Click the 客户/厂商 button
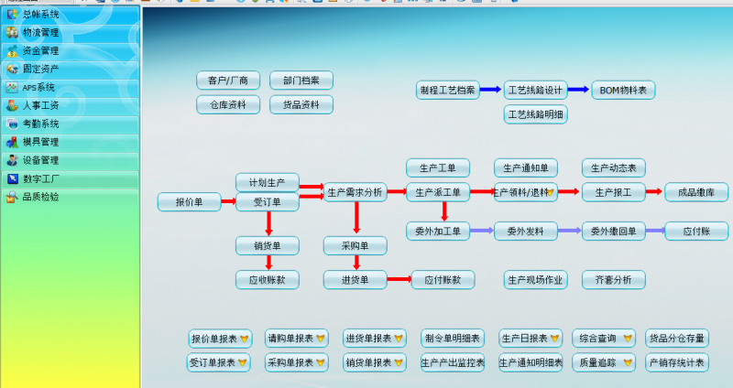The width and height of the screenshot is (733, 388). (x=228, y=81)
